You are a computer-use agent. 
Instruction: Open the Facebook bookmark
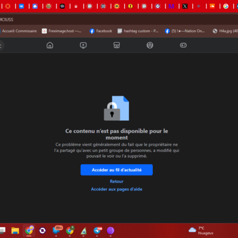coord(101,31)
